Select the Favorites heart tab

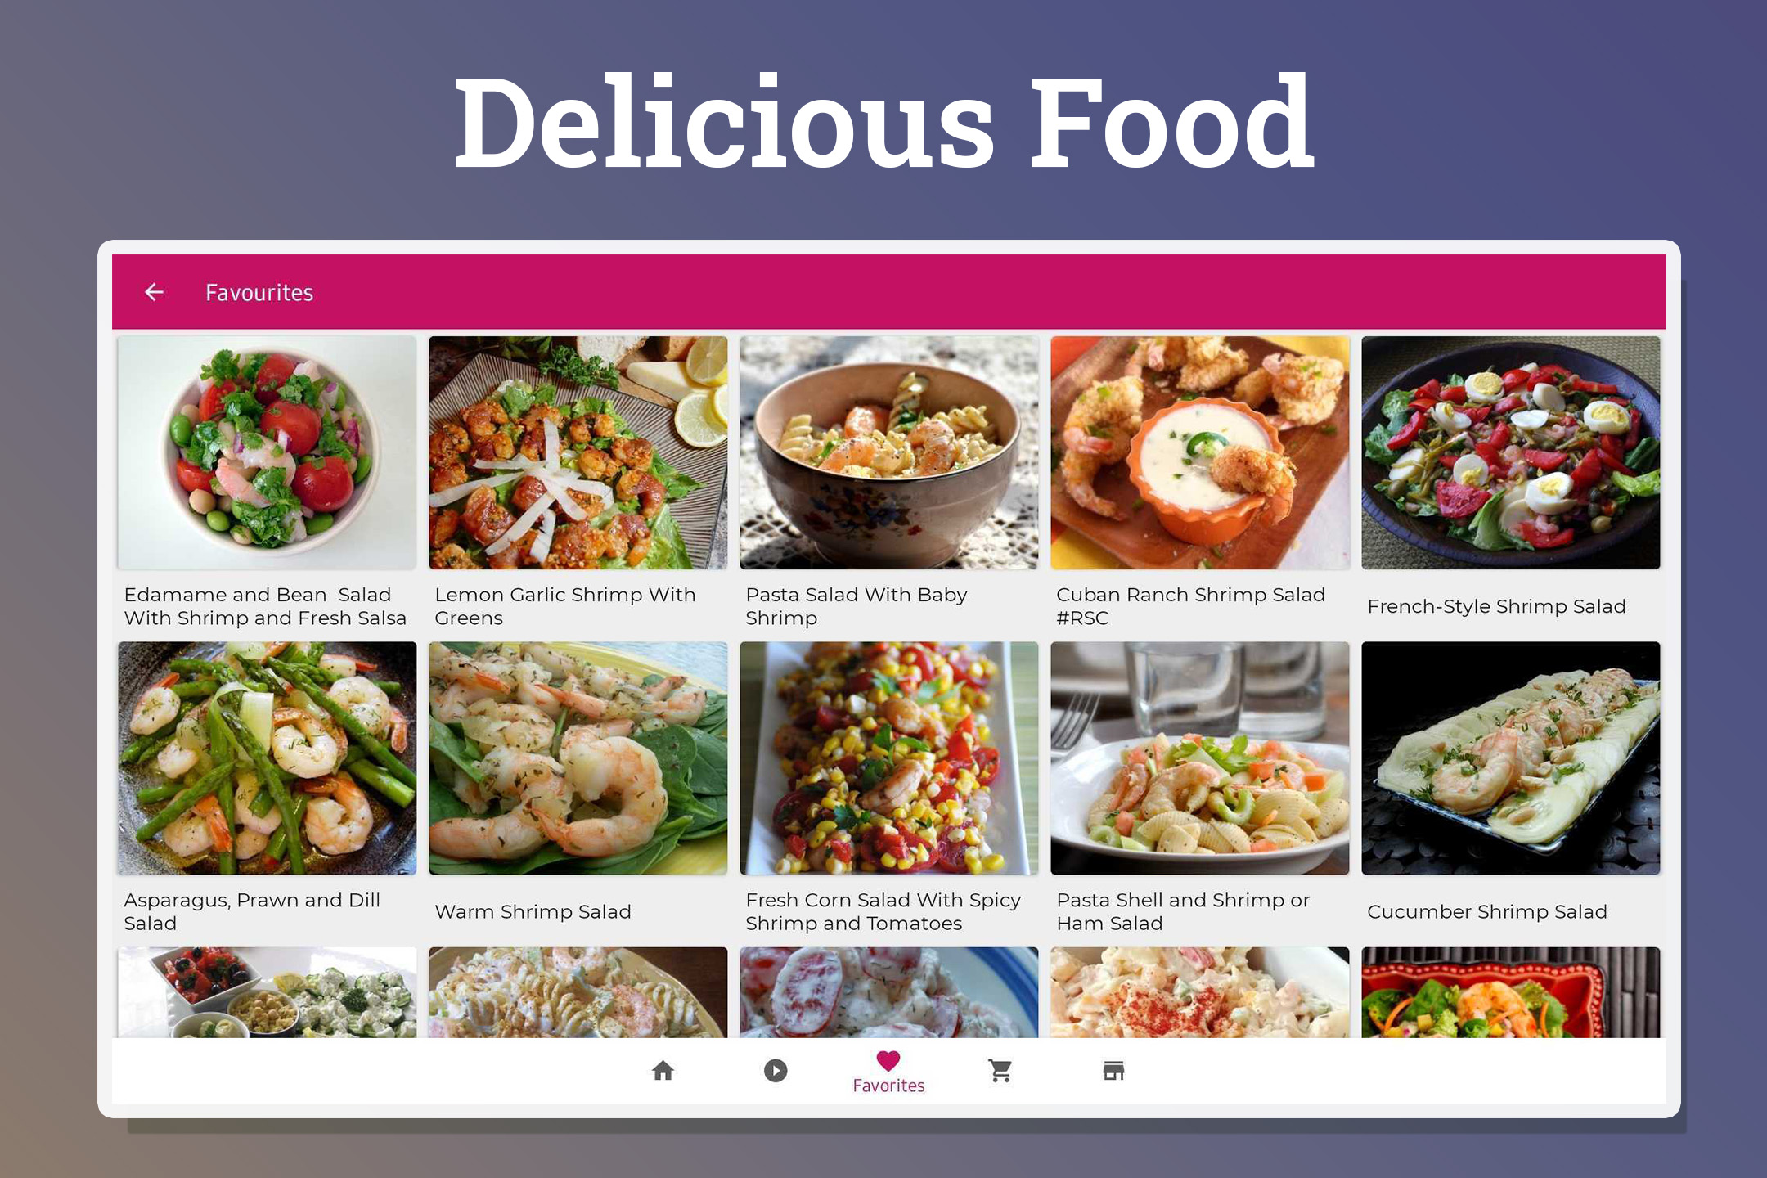point(888,1072)
